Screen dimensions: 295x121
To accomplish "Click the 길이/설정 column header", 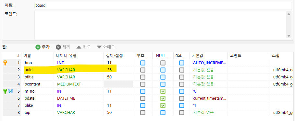I will 118,55.
